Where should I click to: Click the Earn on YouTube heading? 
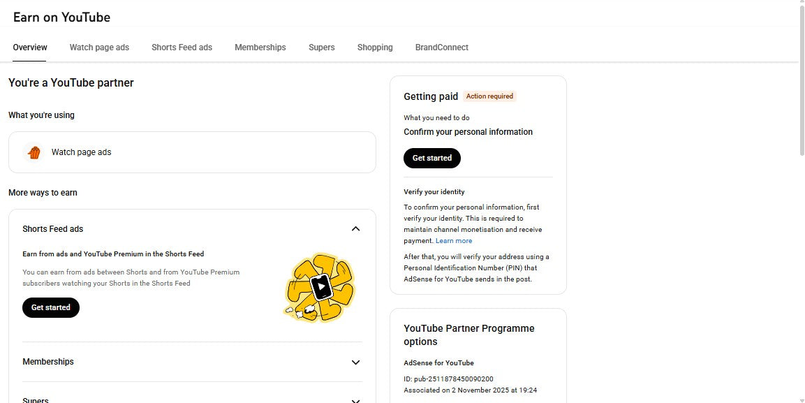(61, 17)
